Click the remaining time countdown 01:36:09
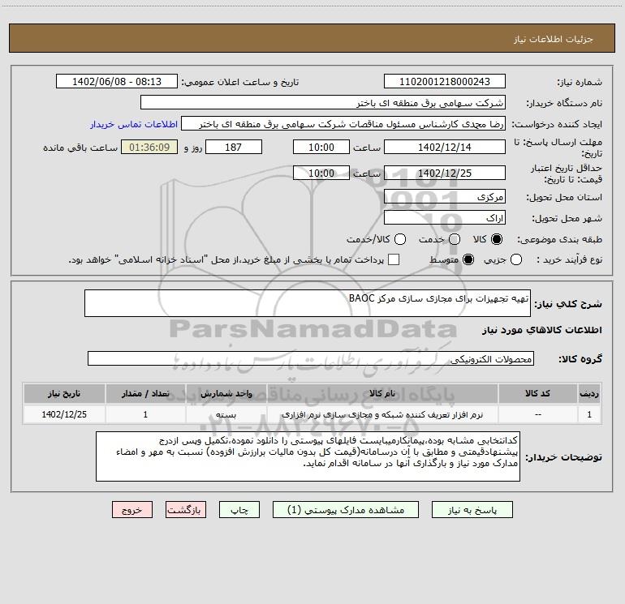 click(149, 148)
